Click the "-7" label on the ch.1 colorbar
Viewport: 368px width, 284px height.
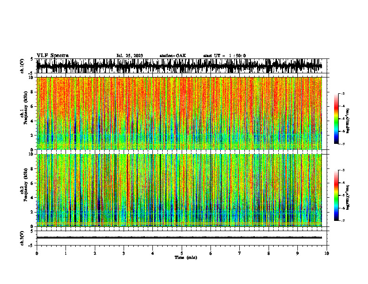coord(343,144)
